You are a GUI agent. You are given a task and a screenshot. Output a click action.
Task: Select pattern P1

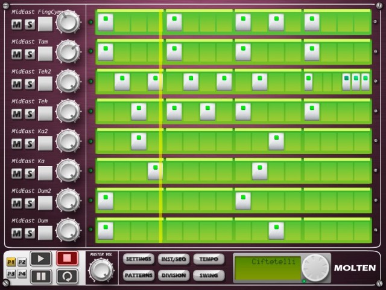click(x=11, y=262)
